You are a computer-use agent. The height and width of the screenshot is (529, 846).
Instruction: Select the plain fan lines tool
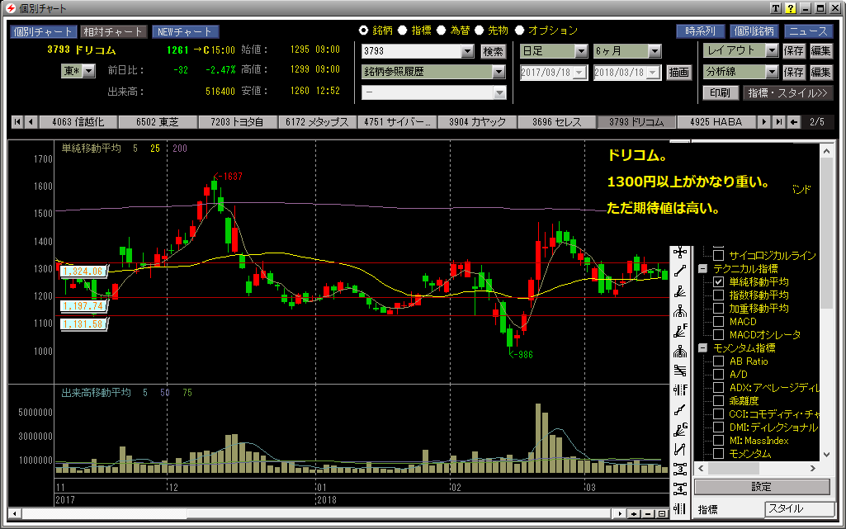[680, 291]
